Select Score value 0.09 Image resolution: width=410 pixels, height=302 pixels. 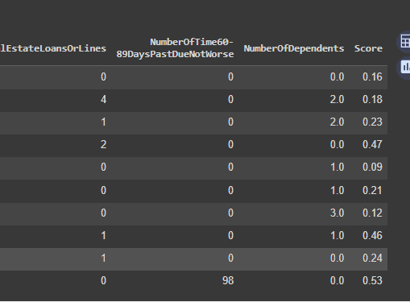point(372,168)
